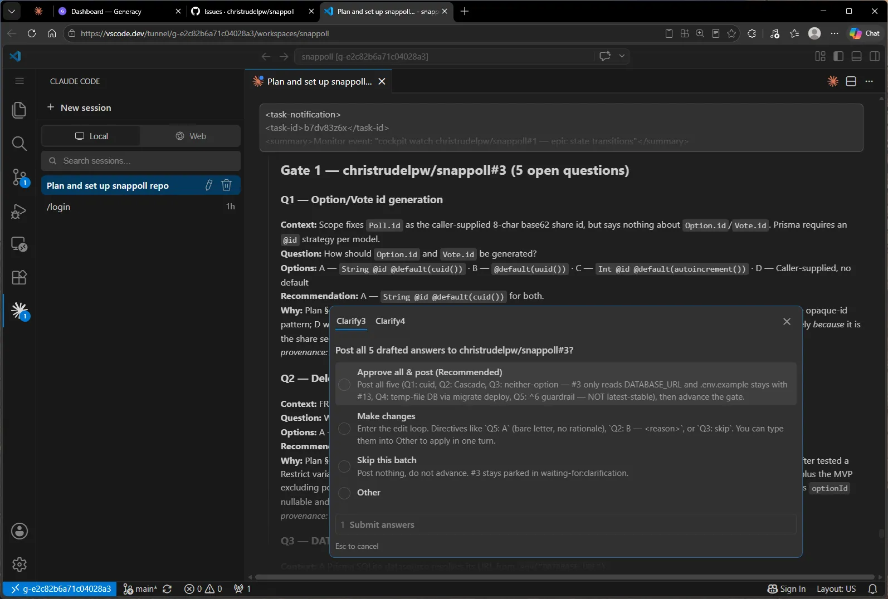Click the Search sessions input field
Viewport: 888px width, 599px height.
pyautogui.click(x=140, y=161)
